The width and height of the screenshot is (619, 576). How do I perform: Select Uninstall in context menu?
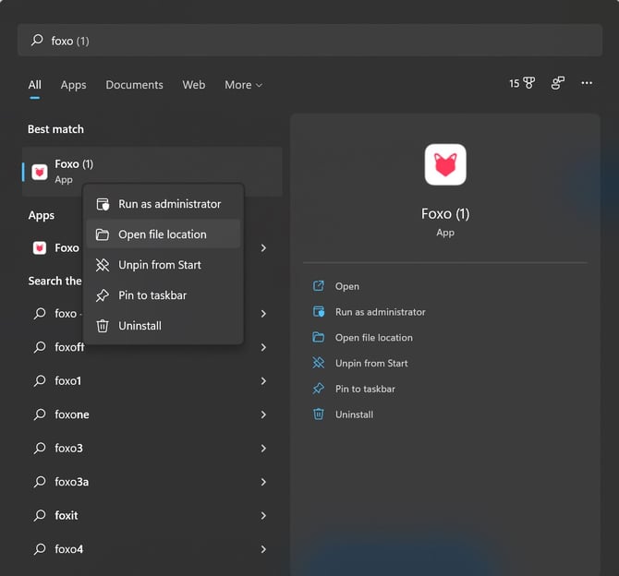(163, 326)
